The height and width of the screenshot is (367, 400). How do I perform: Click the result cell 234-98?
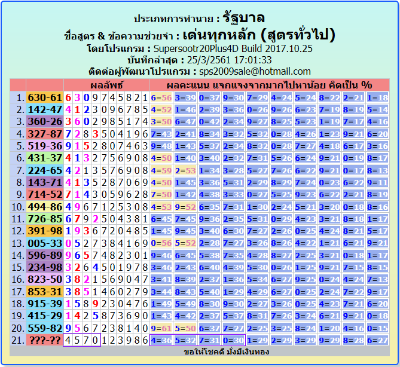[x=45, y=268]
